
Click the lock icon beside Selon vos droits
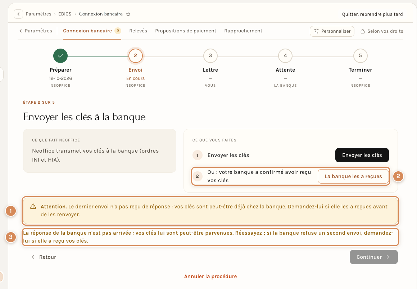tap(362, 31)
